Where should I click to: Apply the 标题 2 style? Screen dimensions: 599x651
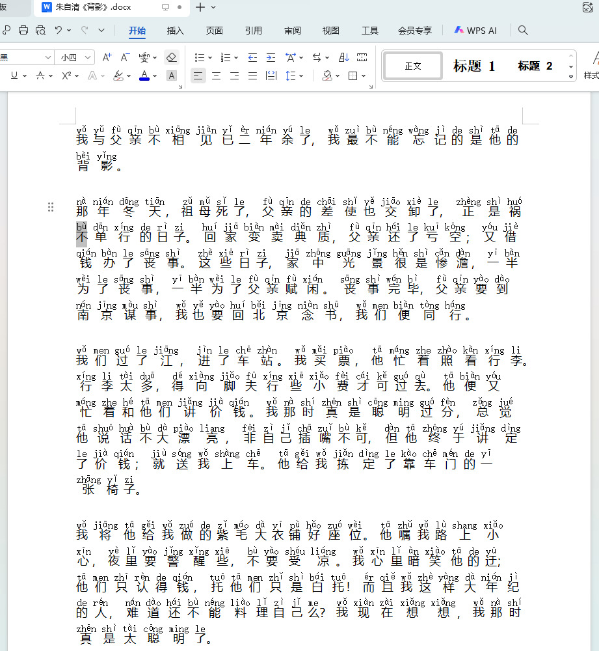tap(535, 66)
